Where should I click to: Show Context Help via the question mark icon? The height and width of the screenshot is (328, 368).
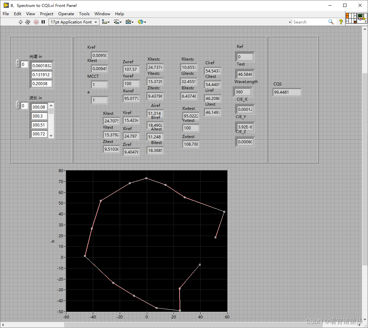click(x=341, y=22)
